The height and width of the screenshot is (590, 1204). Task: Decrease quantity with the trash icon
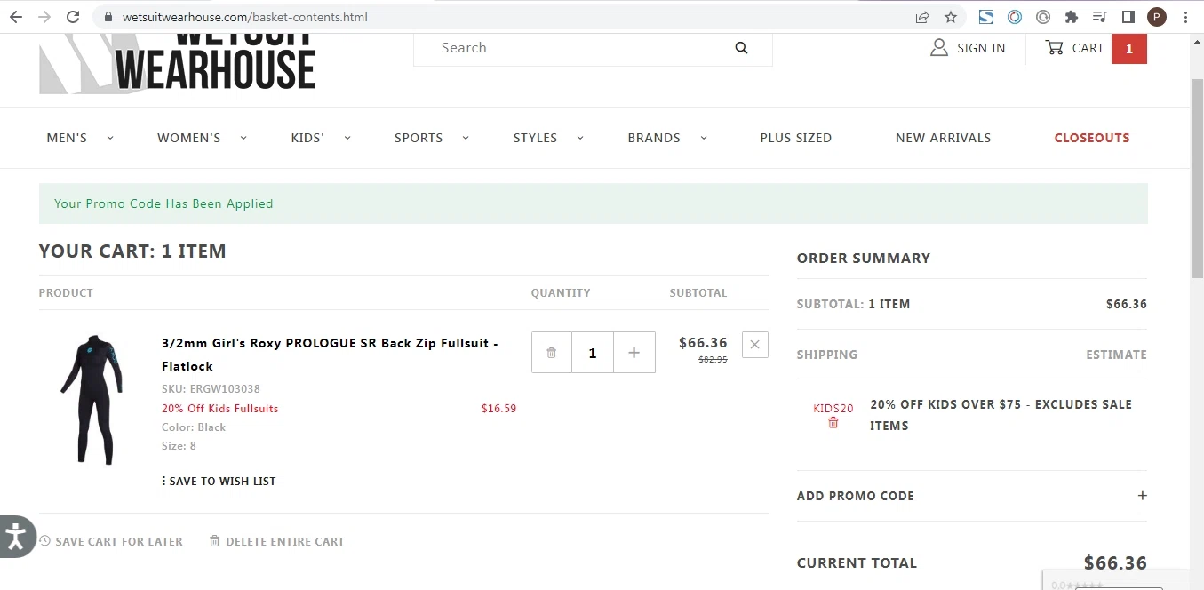(551, 353)
